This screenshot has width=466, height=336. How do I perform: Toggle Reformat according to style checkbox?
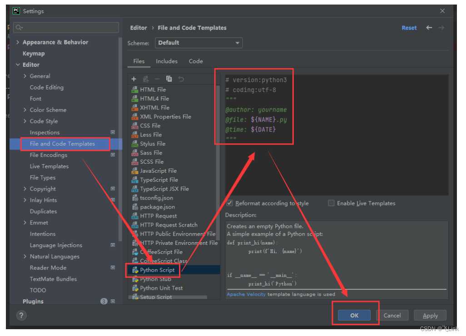point(229,203)
